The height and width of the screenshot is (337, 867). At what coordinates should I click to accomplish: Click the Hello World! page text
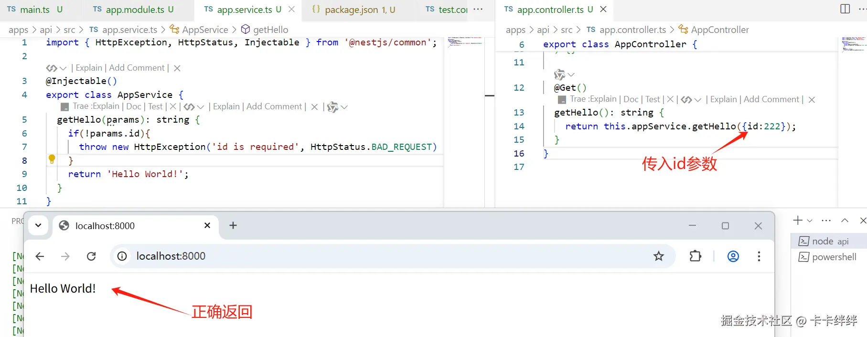click(63, 288)
